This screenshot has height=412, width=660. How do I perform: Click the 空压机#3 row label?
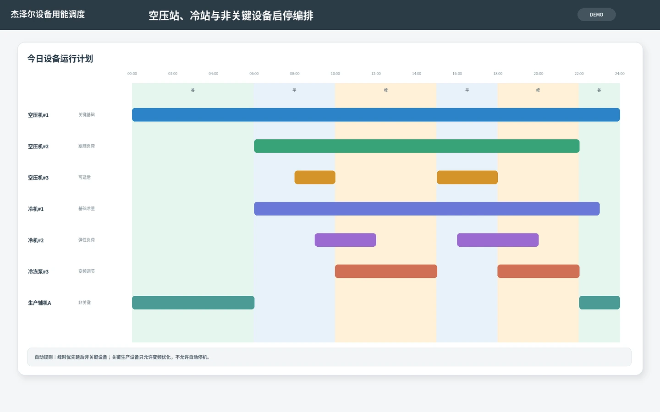click(38, 178)
